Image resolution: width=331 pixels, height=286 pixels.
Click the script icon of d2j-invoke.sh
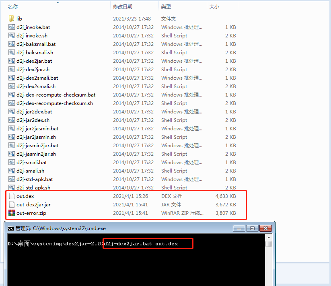(11, 35)
